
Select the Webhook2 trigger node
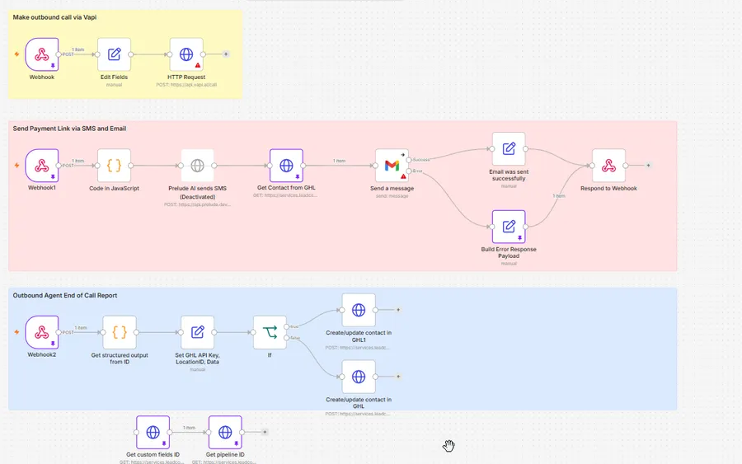42,332
